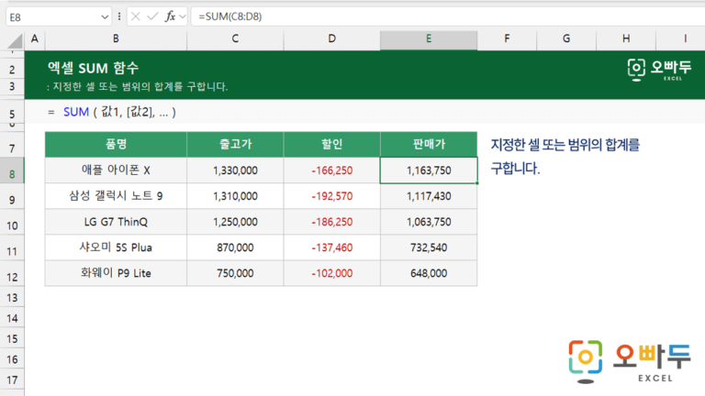Image resolution: width=705 pixels, height=396 pixels.
Task: Select column A header
Action: 35,39
